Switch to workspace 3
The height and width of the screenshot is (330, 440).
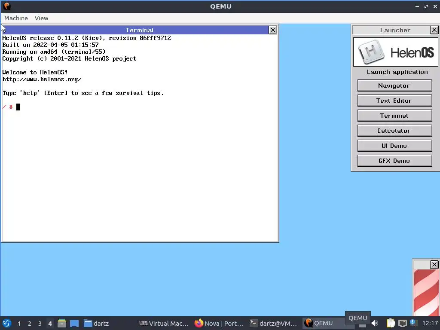(x=40, y=324)
